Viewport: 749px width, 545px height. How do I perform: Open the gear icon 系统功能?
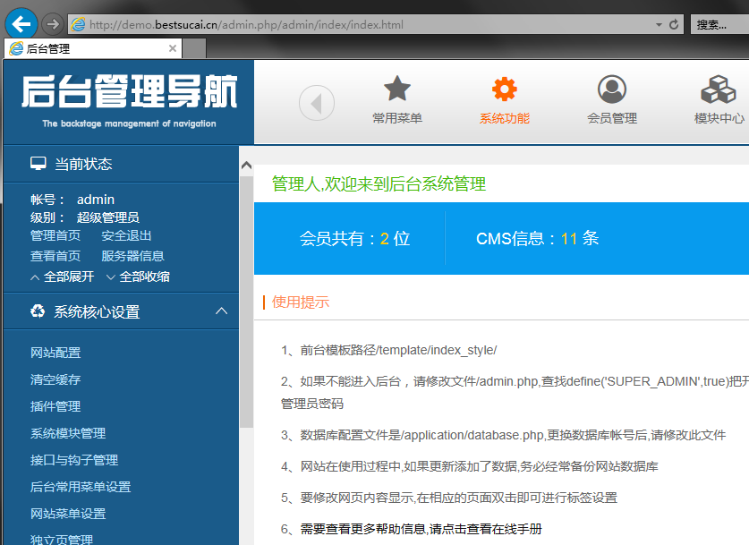pos(505,89)
